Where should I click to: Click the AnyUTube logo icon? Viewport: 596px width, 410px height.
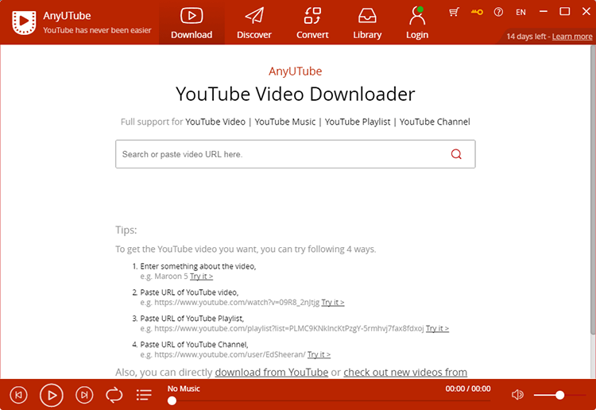point(24,22)
